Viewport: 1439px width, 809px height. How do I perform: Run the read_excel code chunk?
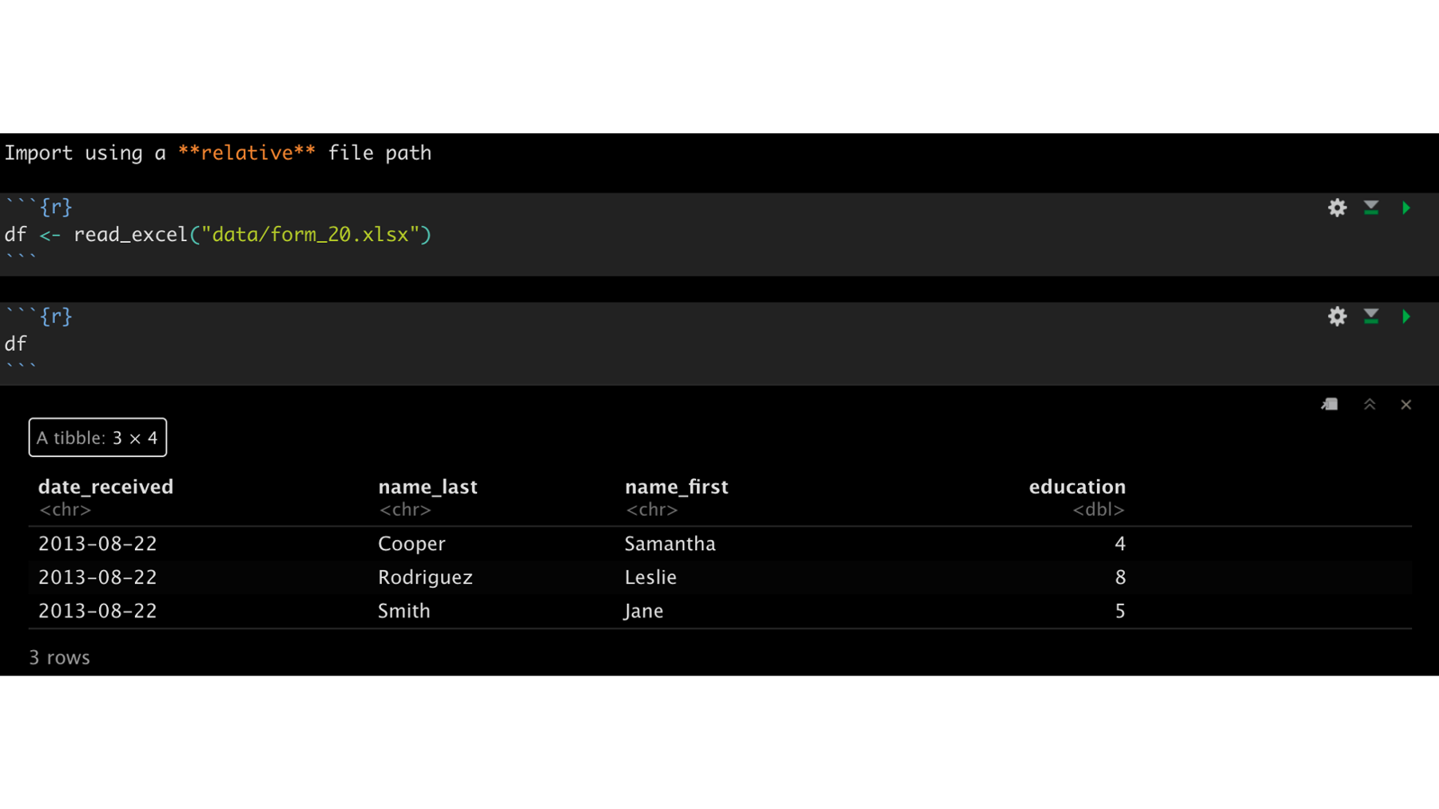coord(1406,208)
